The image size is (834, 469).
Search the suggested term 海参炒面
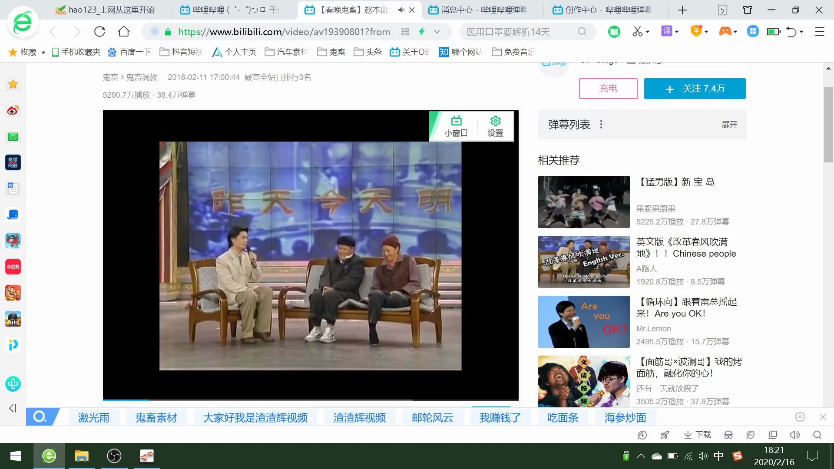point(625,417)
